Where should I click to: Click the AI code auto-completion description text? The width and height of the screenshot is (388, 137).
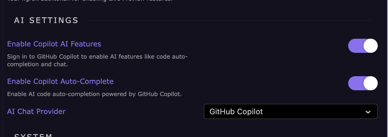94,94
